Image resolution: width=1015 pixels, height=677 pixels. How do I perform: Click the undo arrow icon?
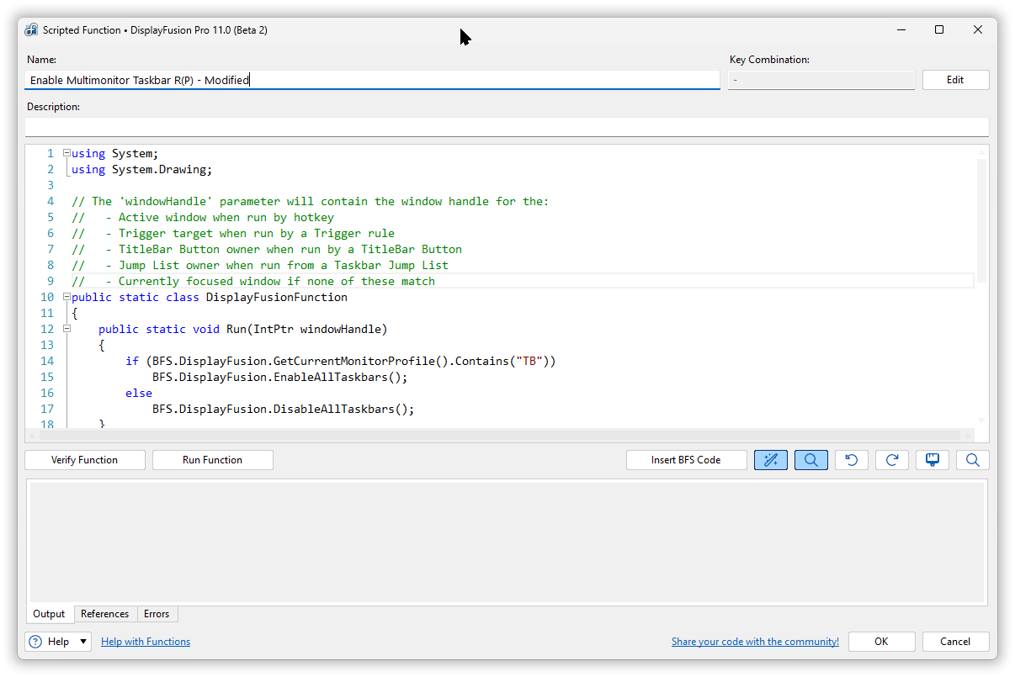pyautogui.click(x=852, y=460)
